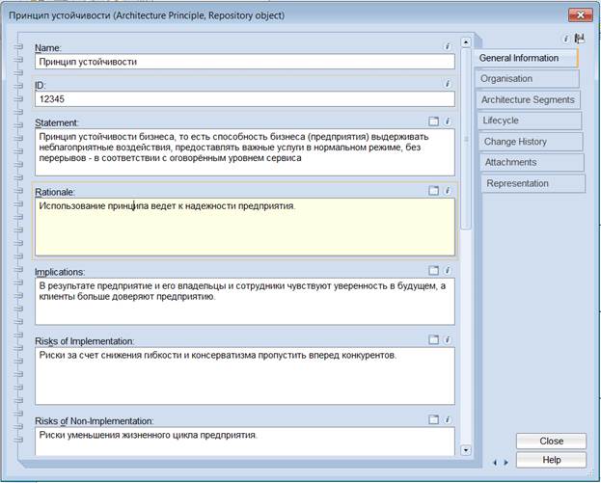Click inside the Name input field
This screenshot has height=483, width=601.
[x=245, y=62]
